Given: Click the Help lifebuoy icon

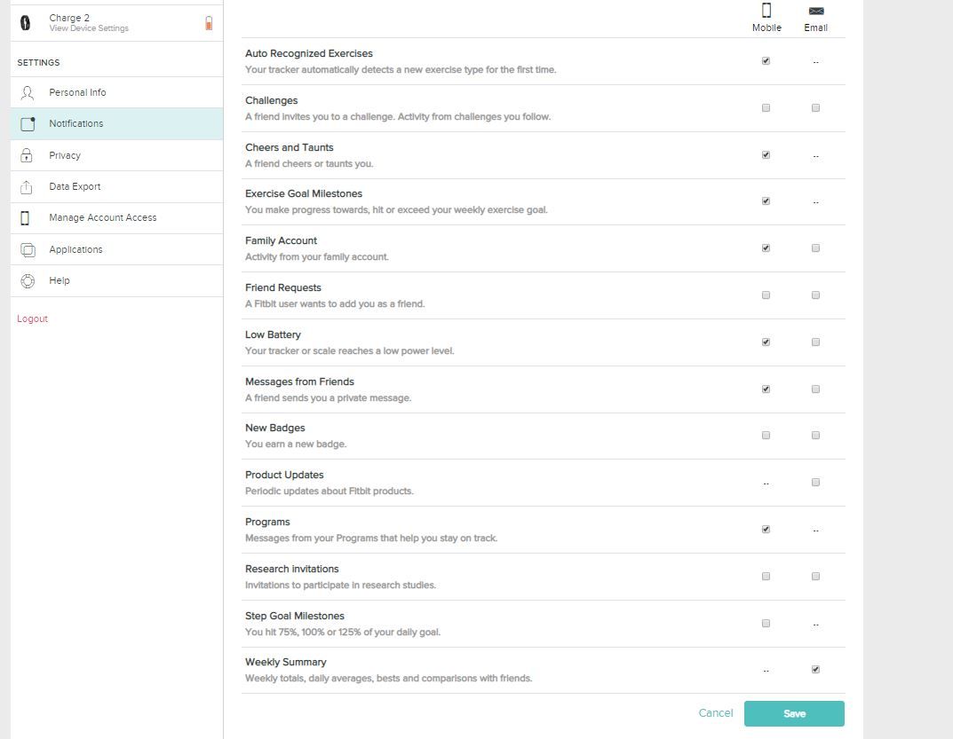Looking at the screenshot, I should (28, 281).
